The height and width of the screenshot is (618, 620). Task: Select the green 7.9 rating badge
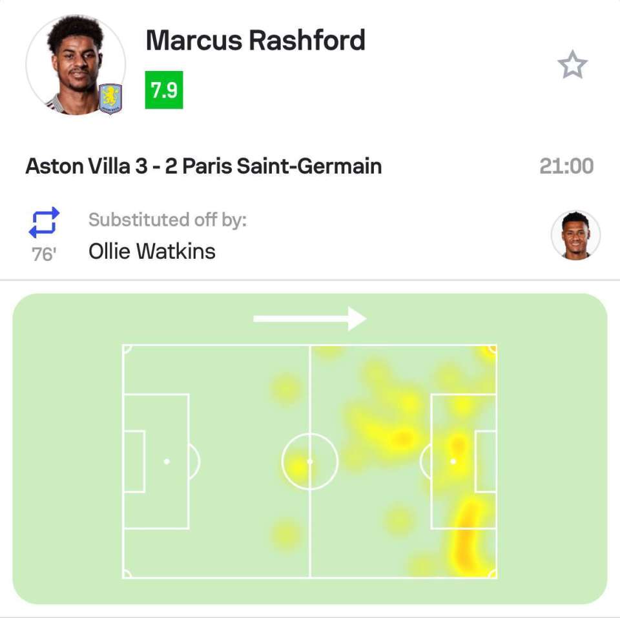pos(164,90)
